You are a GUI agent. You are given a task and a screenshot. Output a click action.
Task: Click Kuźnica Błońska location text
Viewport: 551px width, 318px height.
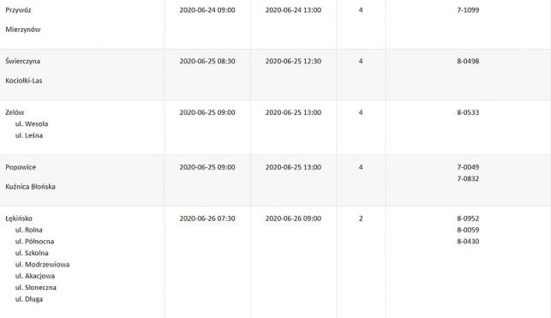pyautogui.click(x=30, y=187)
